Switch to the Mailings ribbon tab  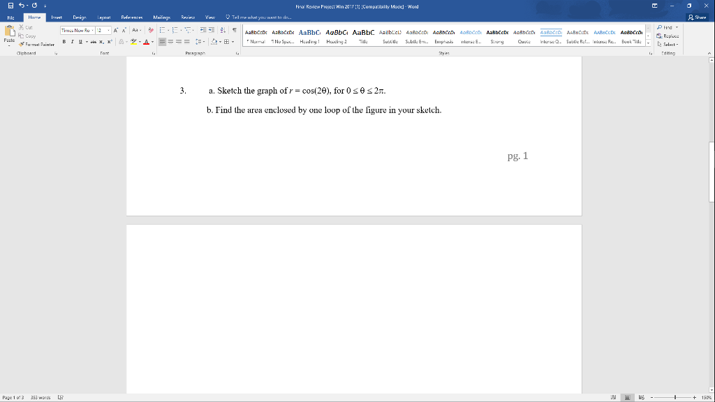tap(160, 17)
